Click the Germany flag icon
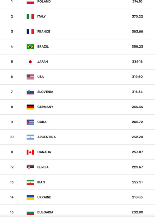 (30, 107)
